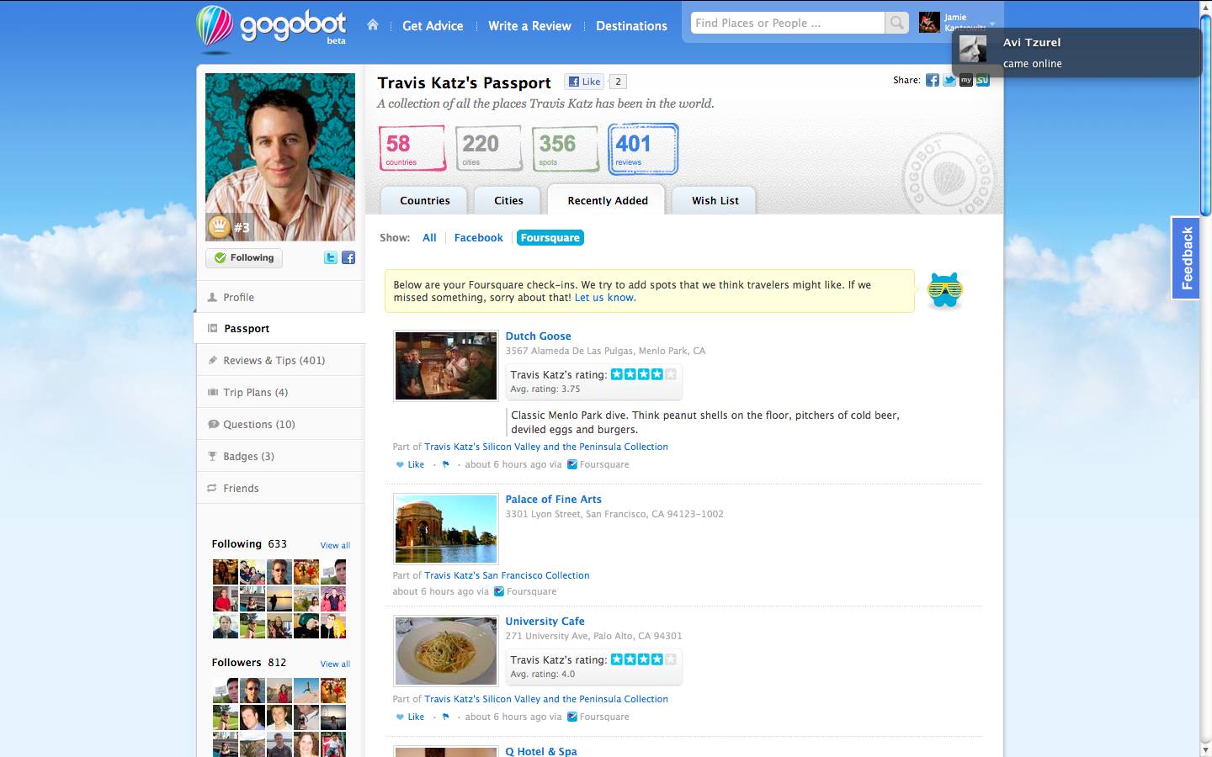Share passport via MySpace icon
This screenshot has height=757, width=1212.
tap(966, 80)
